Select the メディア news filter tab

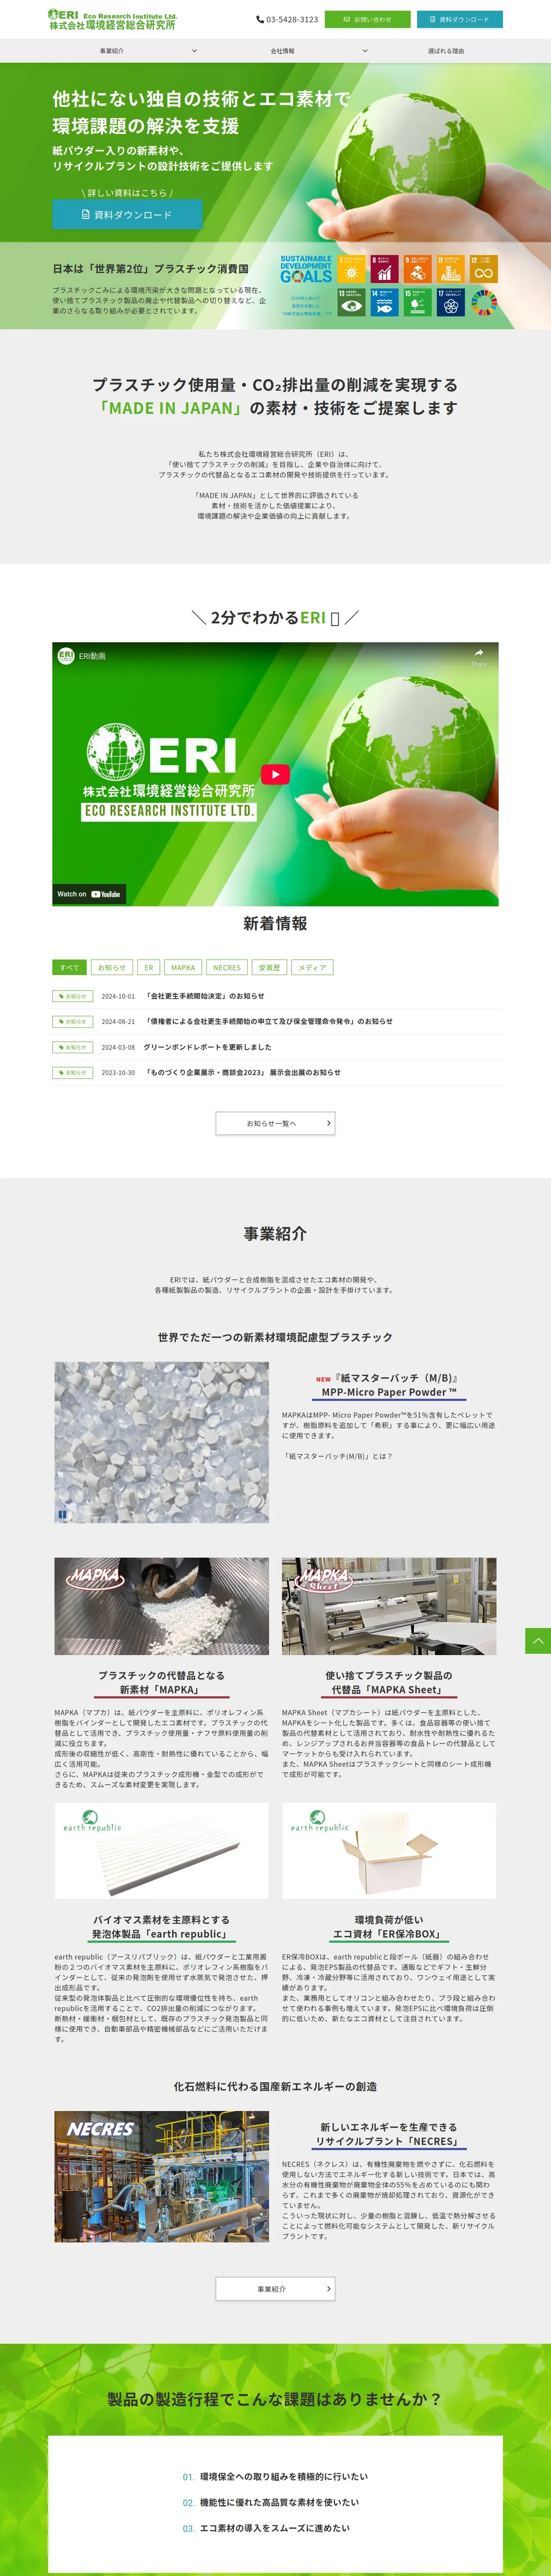click(x=312, y=967)
